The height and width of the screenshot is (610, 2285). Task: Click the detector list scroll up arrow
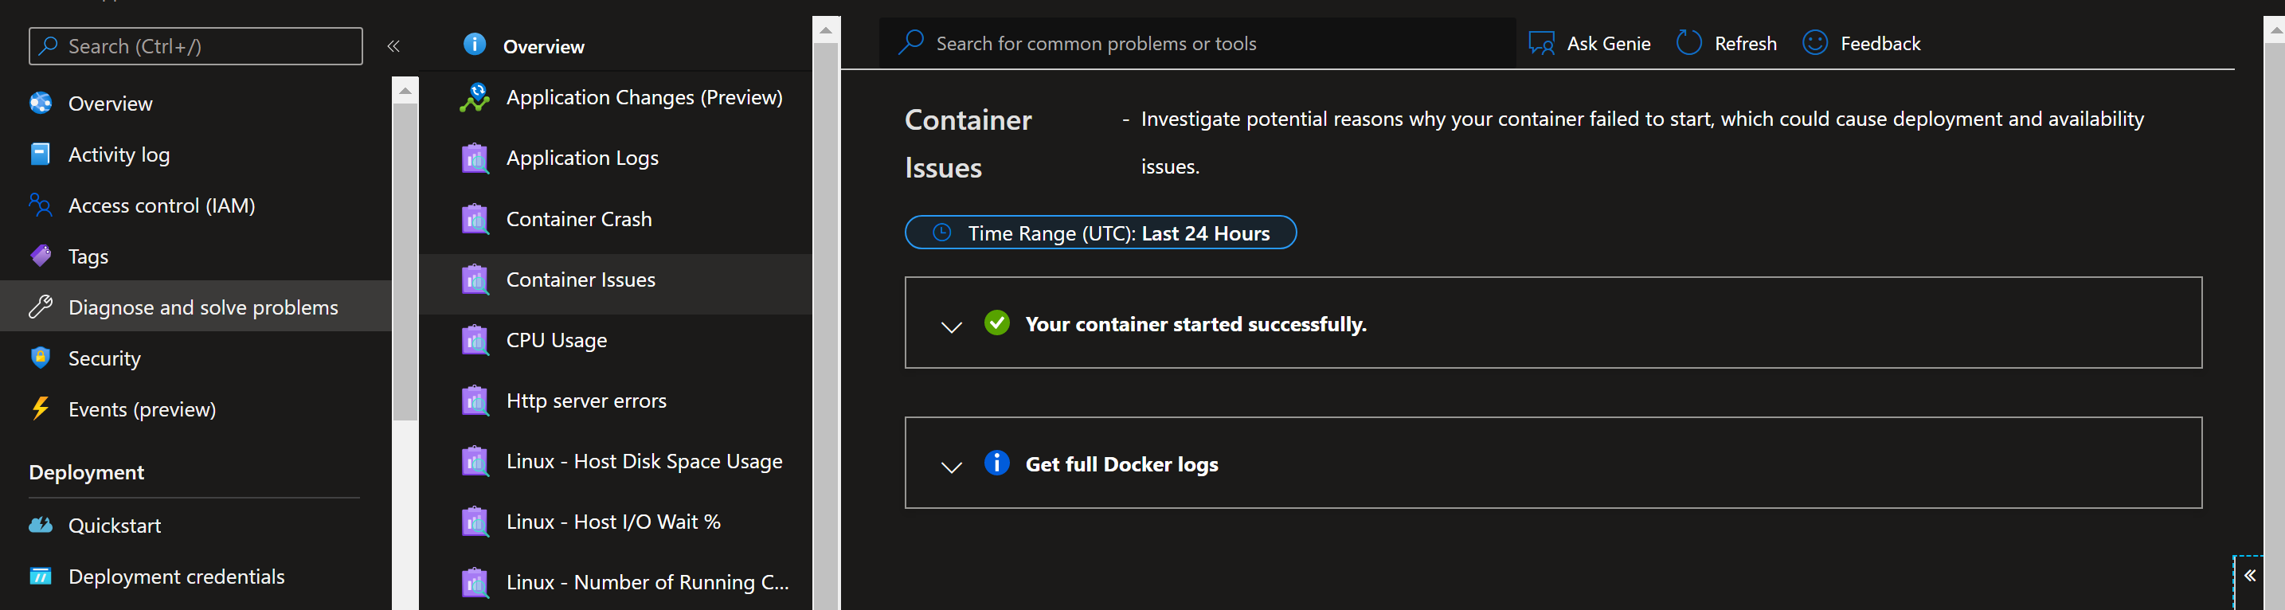coord(826,30)
